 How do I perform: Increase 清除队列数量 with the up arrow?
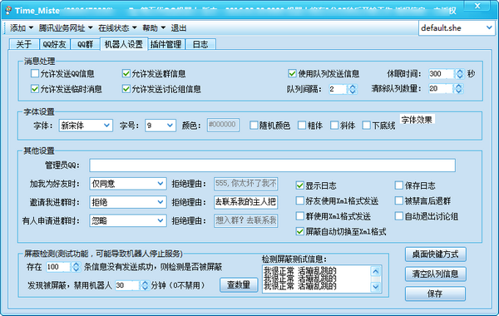458,86
